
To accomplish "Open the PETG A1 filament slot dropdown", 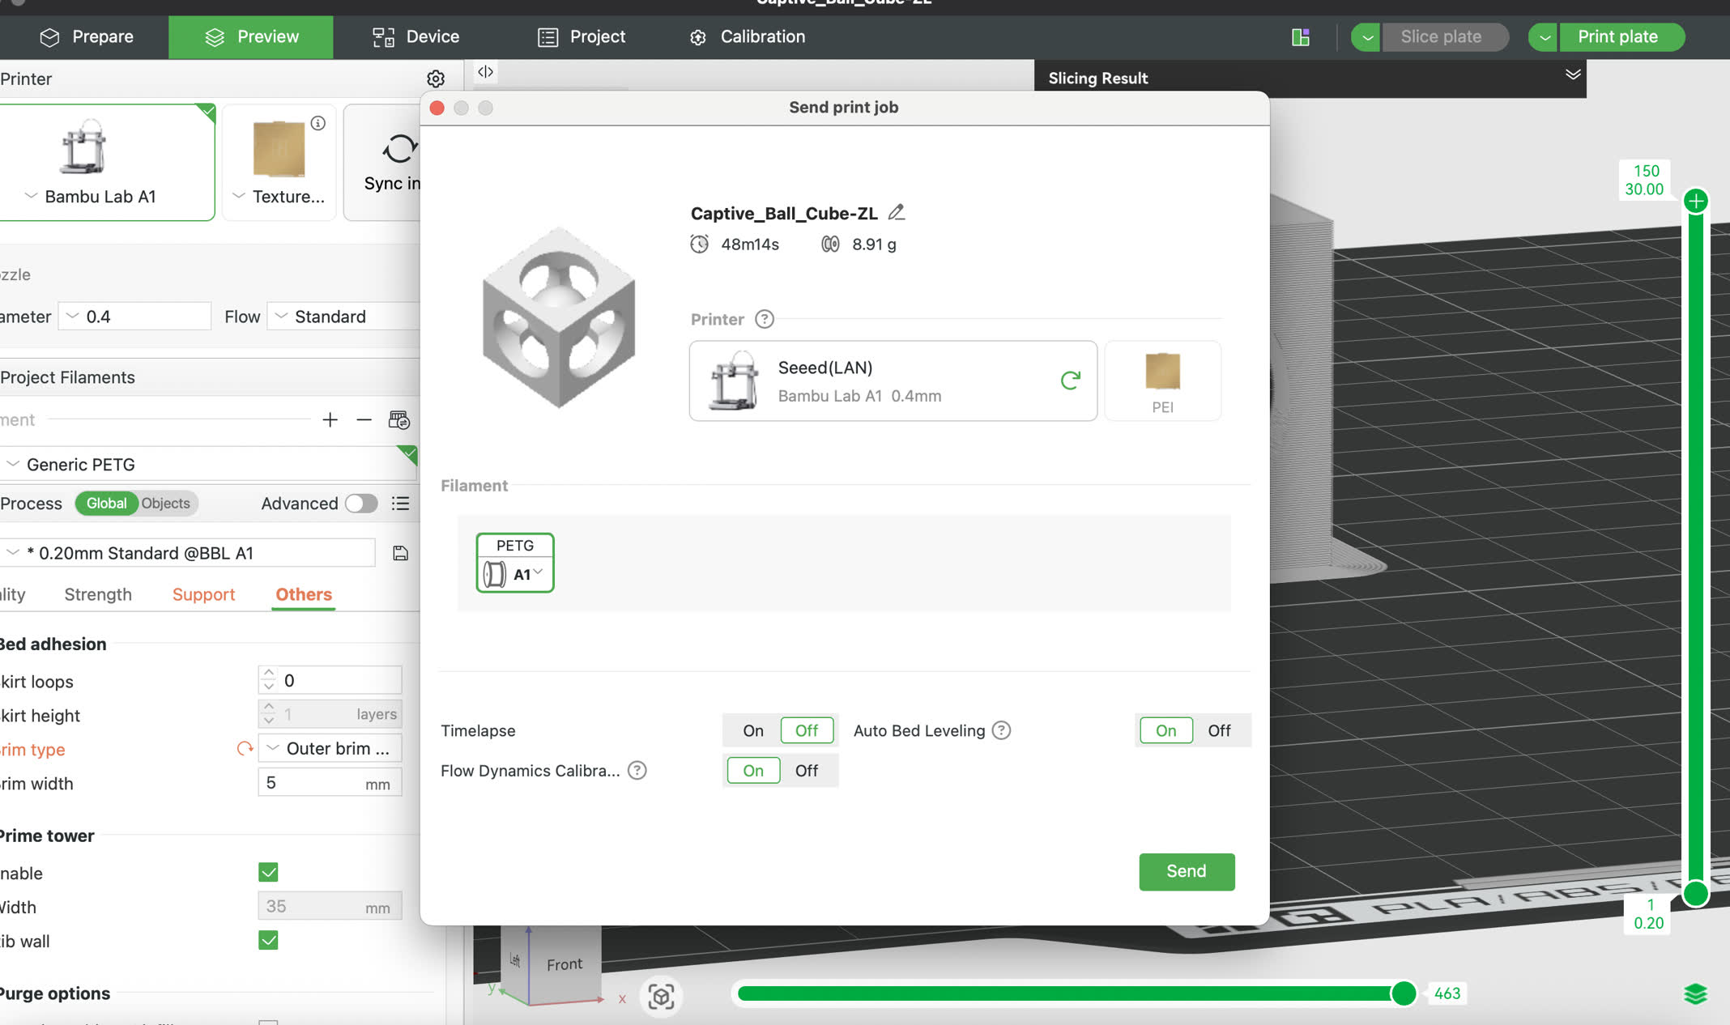I will click(x=515, y=563).
